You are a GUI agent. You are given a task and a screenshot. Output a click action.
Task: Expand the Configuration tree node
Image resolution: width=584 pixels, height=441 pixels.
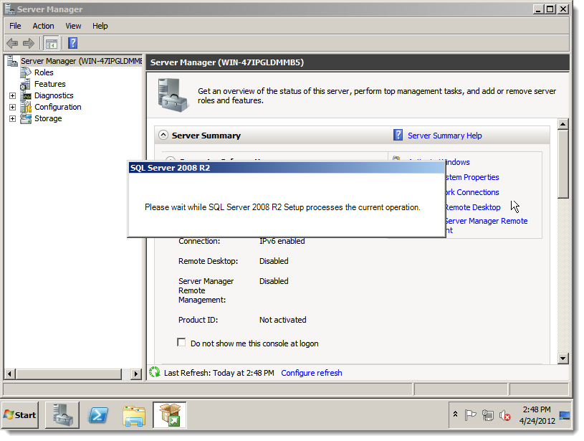[12, 108]
